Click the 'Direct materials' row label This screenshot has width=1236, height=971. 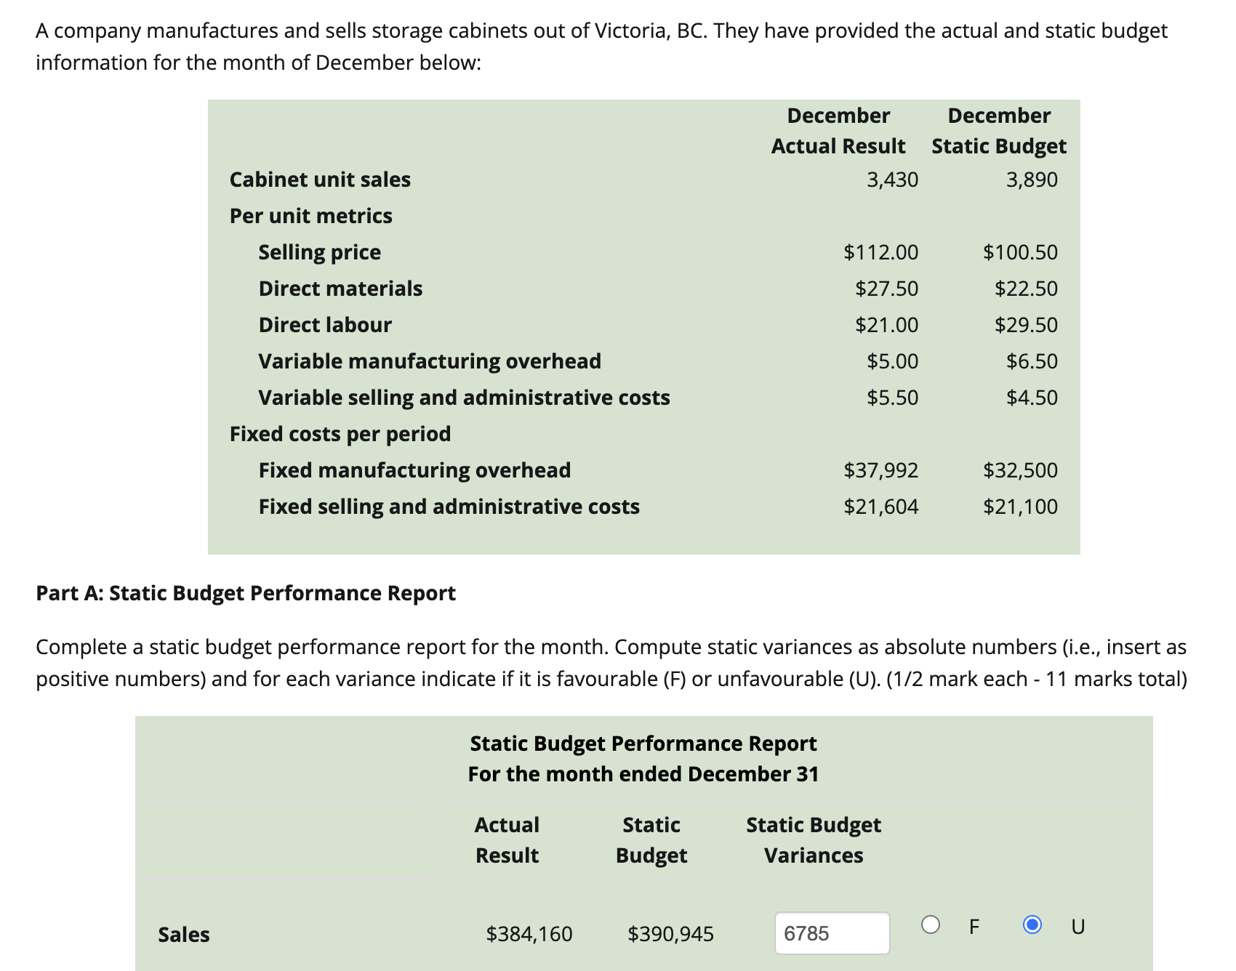[340, 289]
